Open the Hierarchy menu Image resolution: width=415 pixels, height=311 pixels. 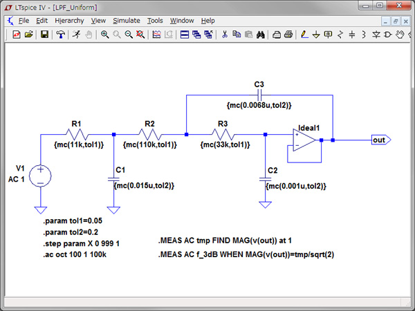click(69, 21)
